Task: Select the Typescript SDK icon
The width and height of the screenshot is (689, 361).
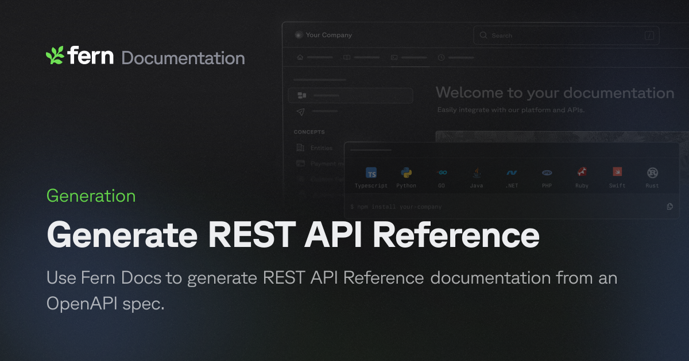Action: 371,173
